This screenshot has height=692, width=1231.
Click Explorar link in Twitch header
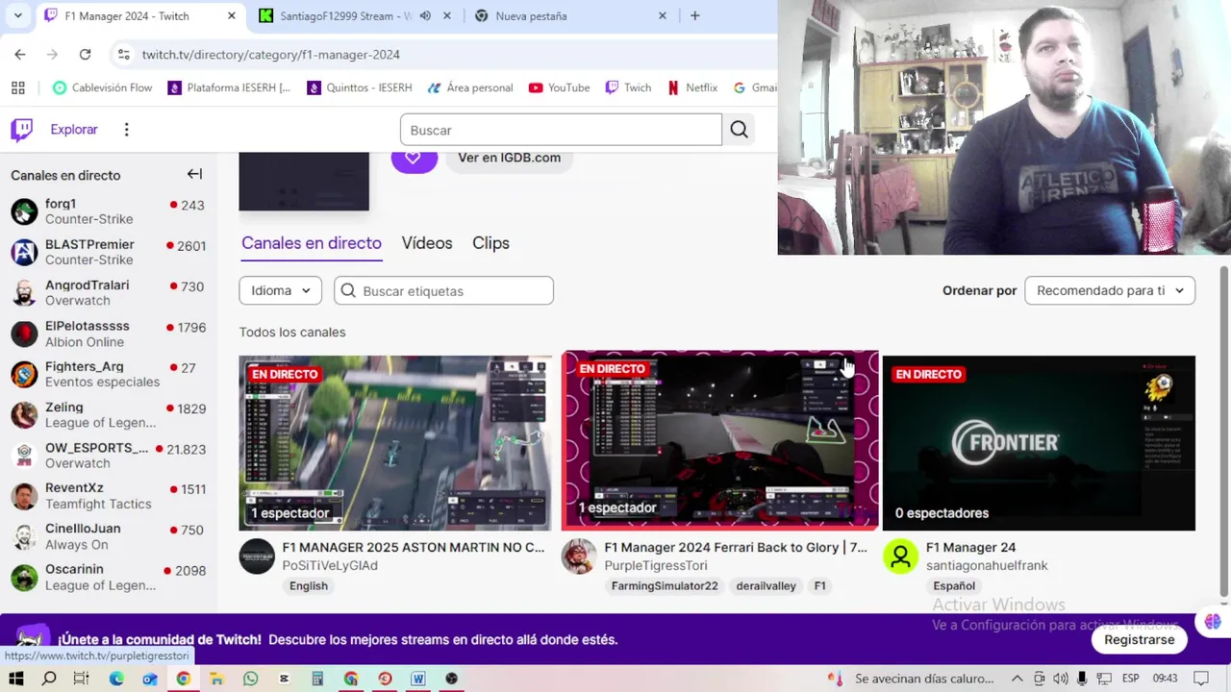click(x=74, y=130)
